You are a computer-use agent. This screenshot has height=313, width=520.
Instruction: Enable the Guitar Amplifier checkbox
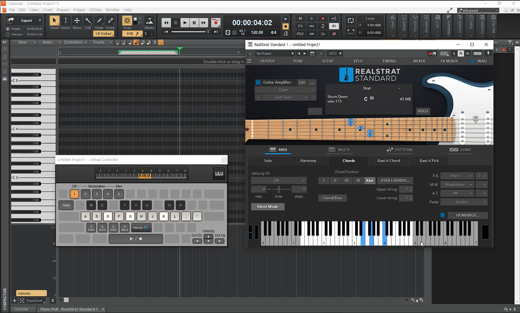tap(258, 82)
